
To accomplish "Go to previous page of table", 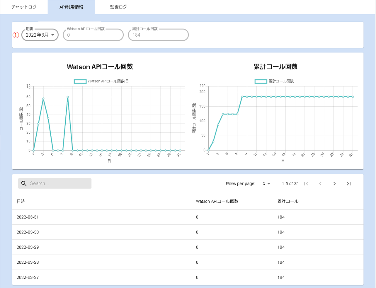I will tap(320, 184).
